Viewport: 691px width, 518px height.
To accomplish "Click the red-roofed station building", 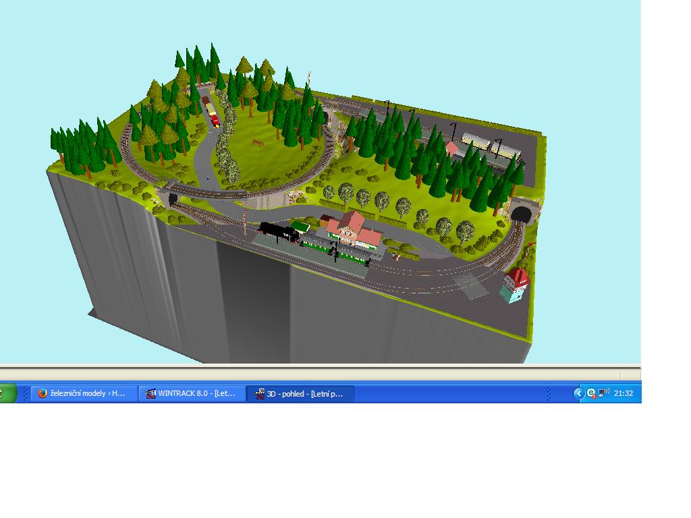I will click(353, 229).
